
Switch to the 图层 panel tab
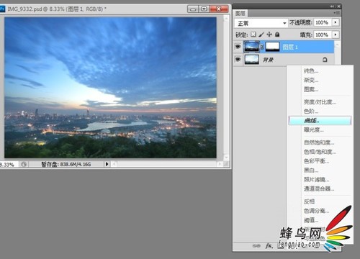pyautogui.click(x=240, y=13)
